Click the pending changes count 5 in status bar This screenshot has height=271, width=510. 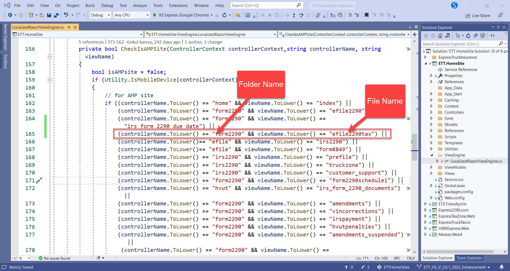pyautogui.click(x=365, y=267)
